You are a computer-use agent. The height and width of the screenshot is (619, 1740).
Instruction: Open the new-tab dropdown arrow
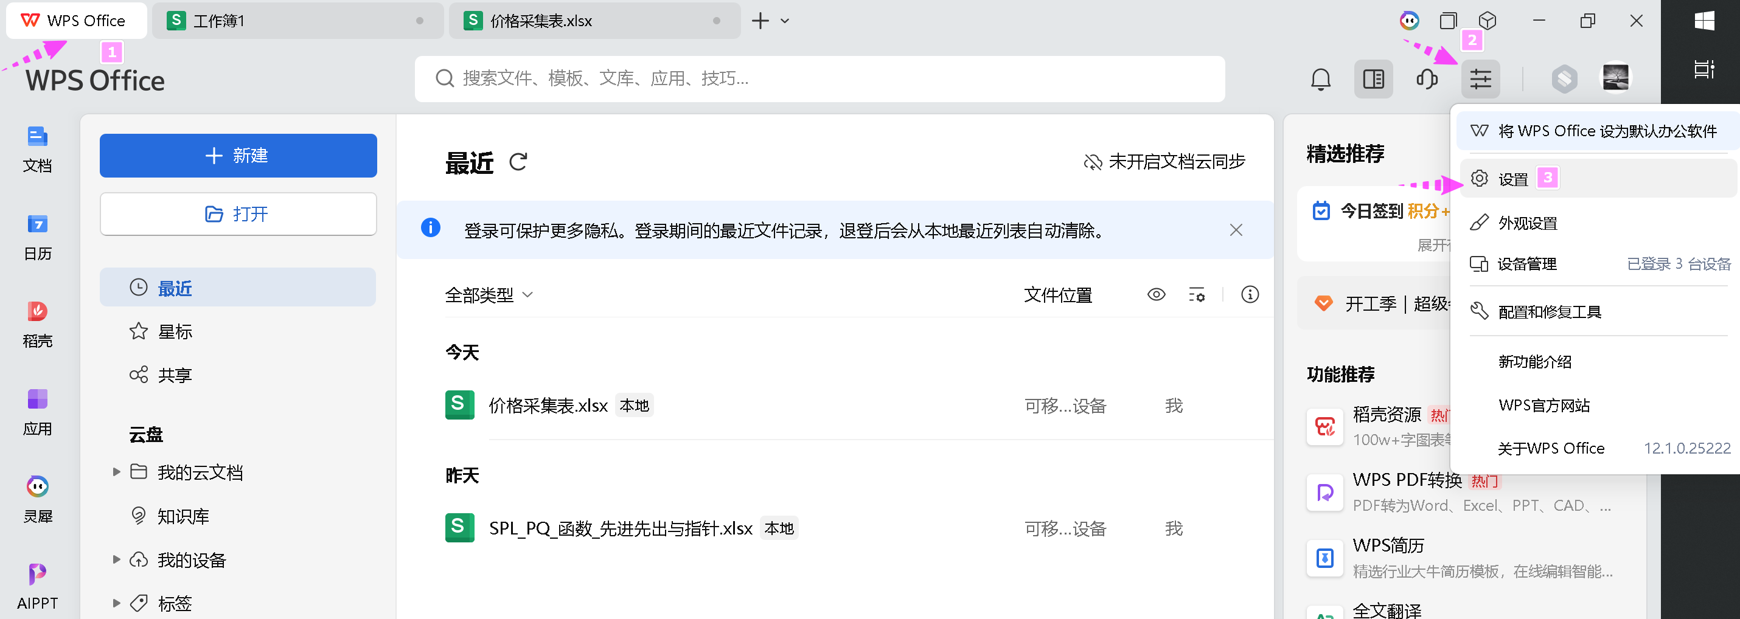click(x=785, y=21)
